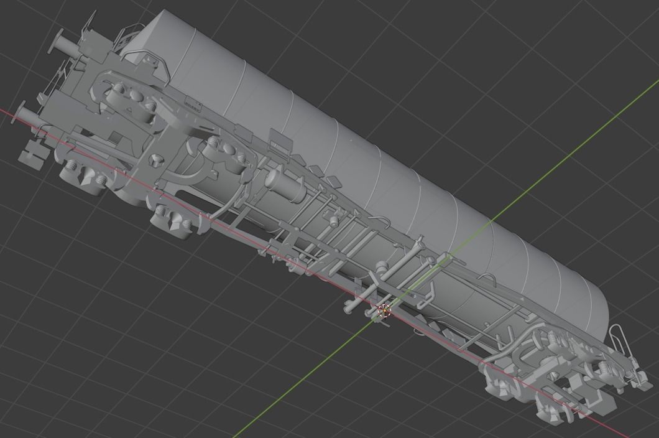The height and width of the screenshot is (438, 659).
Task: Select the small air reservoir cylinder under the frame
Action: tap(286, 185)
